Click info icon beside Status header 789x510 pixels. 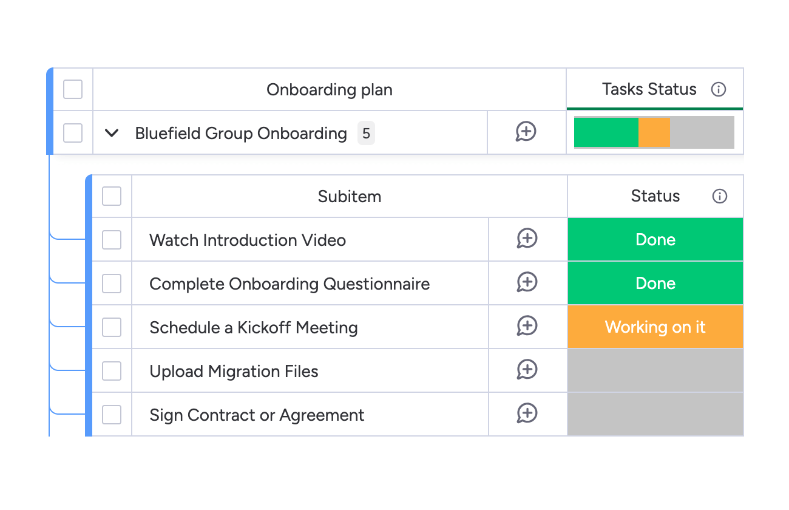(720, 196)
